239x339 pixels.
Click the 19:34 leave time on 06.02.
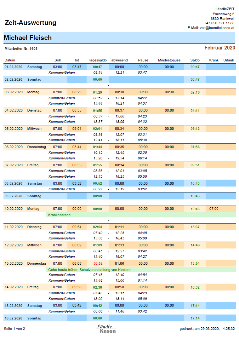(x=120, y=158)
